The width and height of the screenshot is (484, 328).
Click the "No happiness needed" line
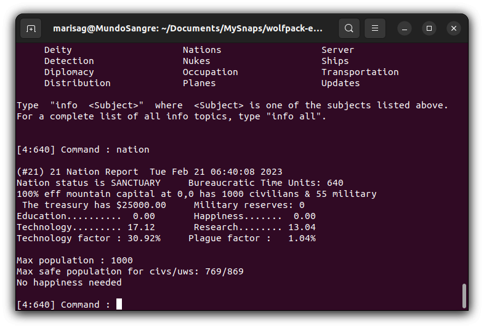coord(69,282)
